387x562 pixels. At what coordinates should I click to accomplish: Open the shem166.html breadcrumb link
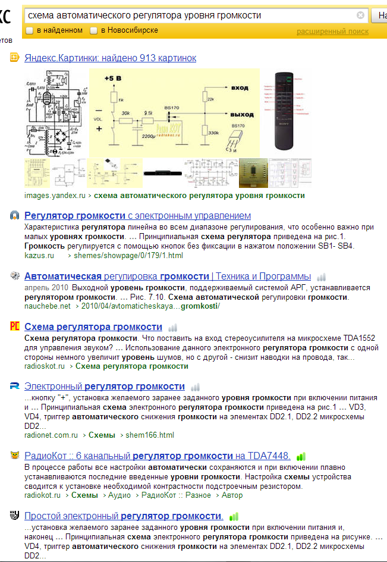pyautogui.click(x=150, y=435)
